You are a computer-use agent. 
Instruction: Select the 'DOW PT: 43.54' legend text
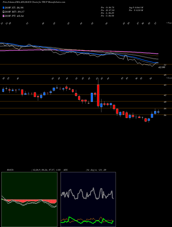[x=14, y=16]
